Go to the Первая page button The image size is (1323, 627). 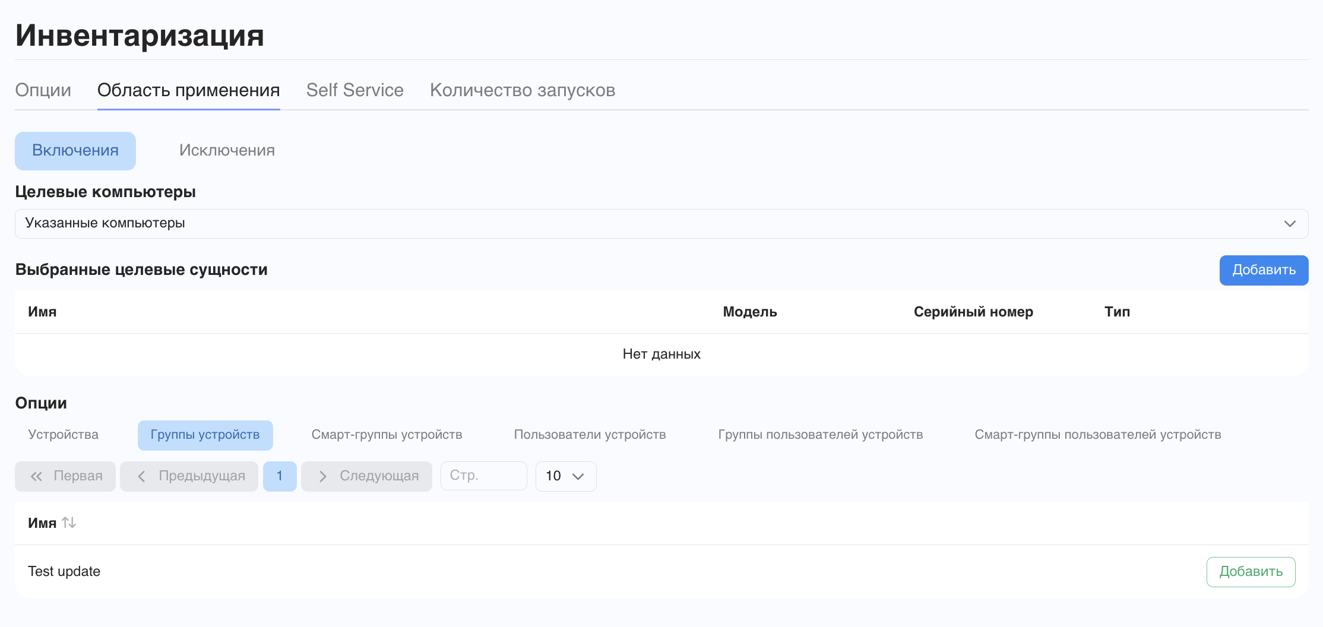(x=65, y=476)
